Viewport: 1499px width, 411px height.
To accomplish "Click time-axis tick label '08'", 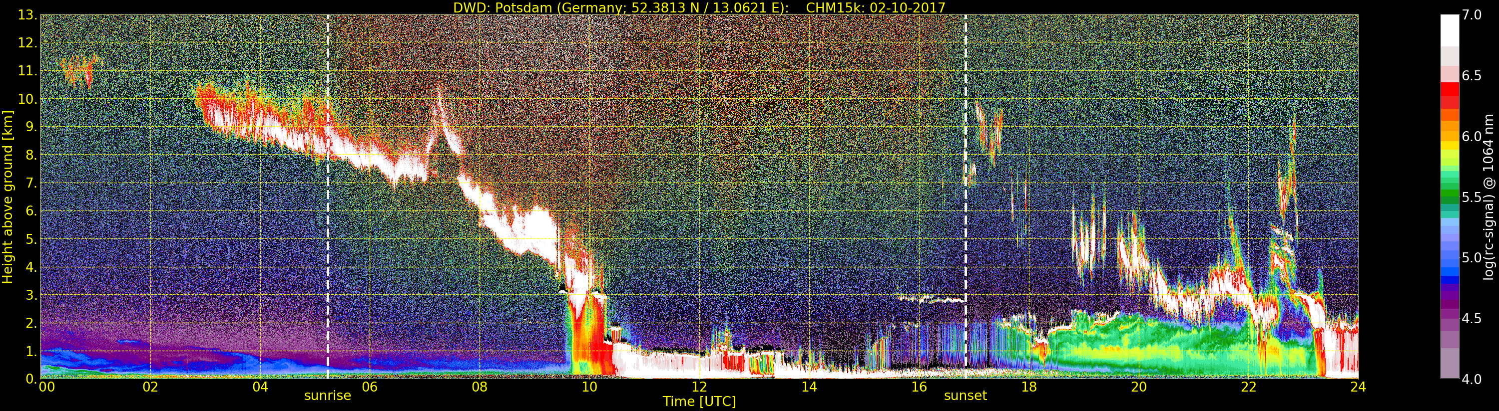I will click(x=480, y=387).
